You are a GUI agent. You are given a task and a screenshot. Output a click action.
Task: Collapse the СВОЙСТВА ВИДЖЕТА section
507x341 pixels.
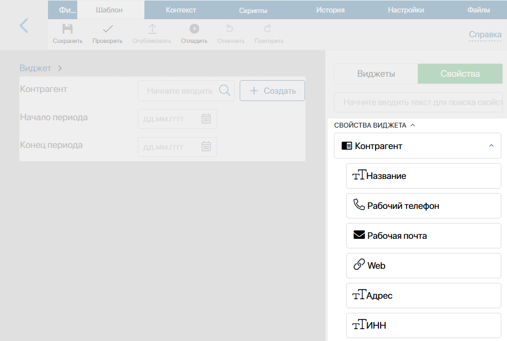pyautogui.click(x=413, y=125)
